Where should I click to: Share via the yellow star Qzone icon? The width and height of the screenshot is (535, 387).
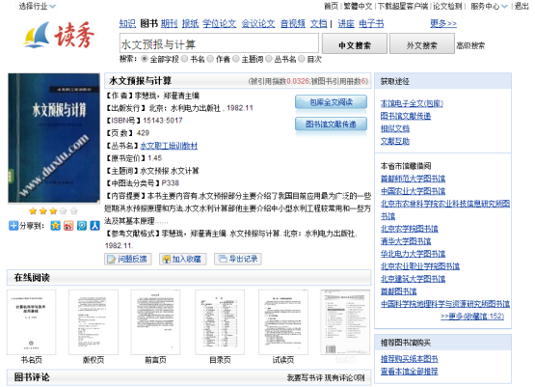(x=55, y=226)
